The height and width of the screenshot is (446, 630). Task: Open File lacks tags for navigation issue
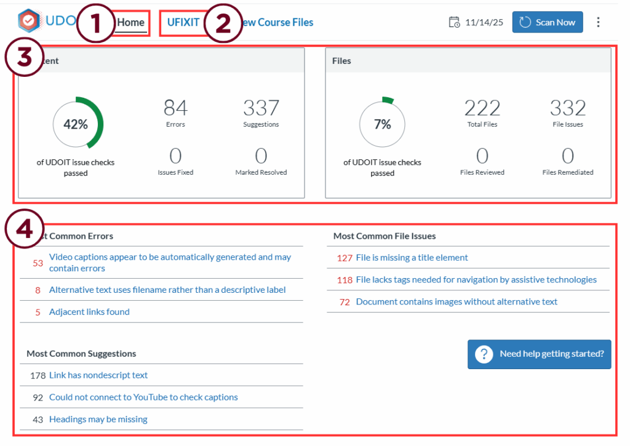(476, 280)
